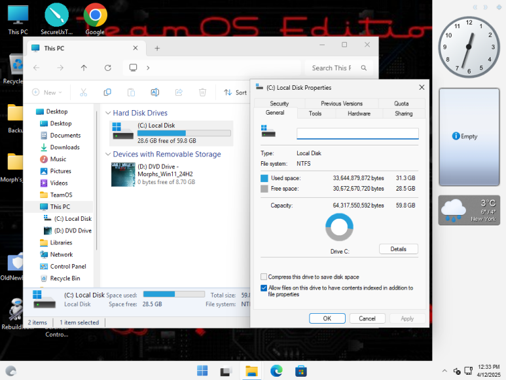The height and width of the screenshot is (380, 506).
Task: Launch Microsoft Edge from the taskbar
Action: coord(276,371)
